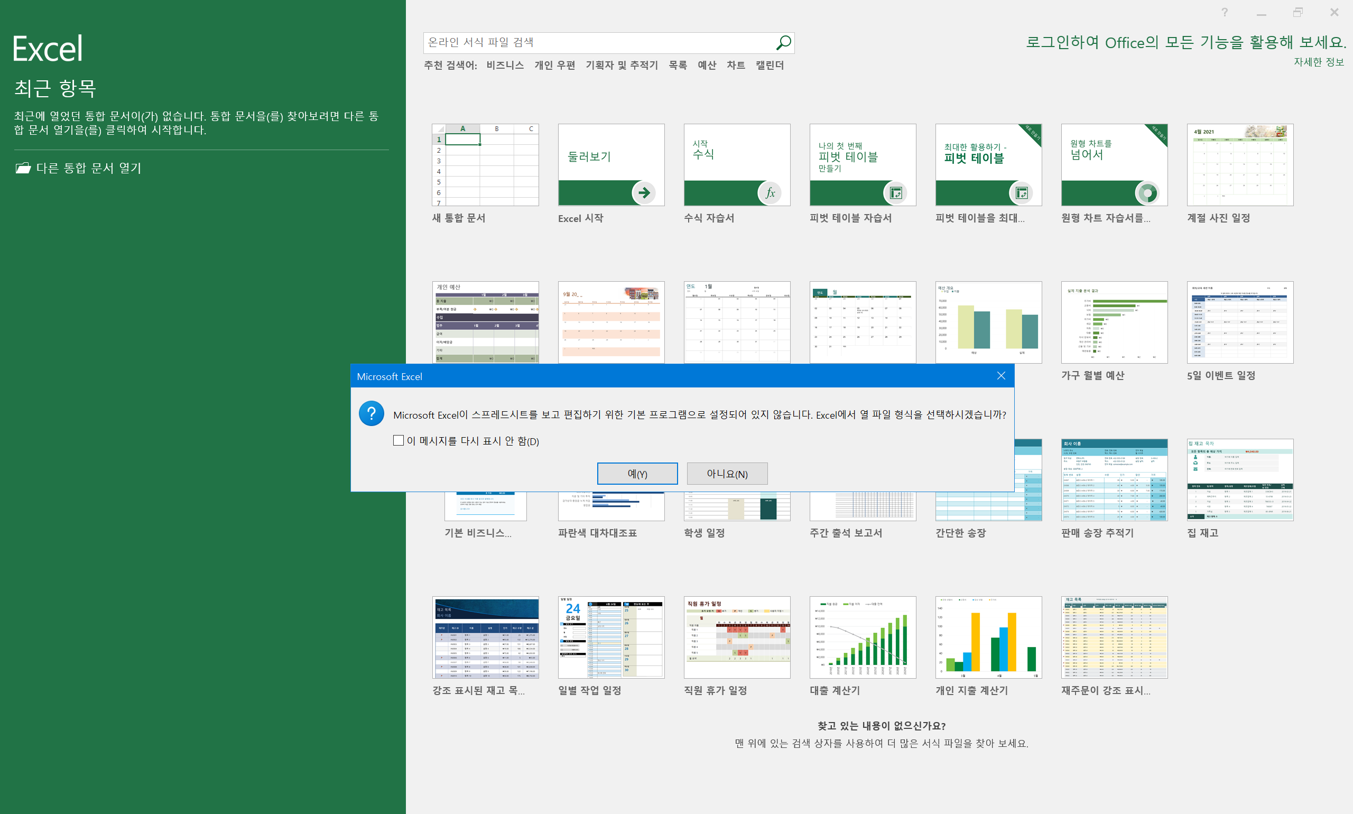
Task: Click the 예산 suggested search term
Action: [x=707, y=65]
